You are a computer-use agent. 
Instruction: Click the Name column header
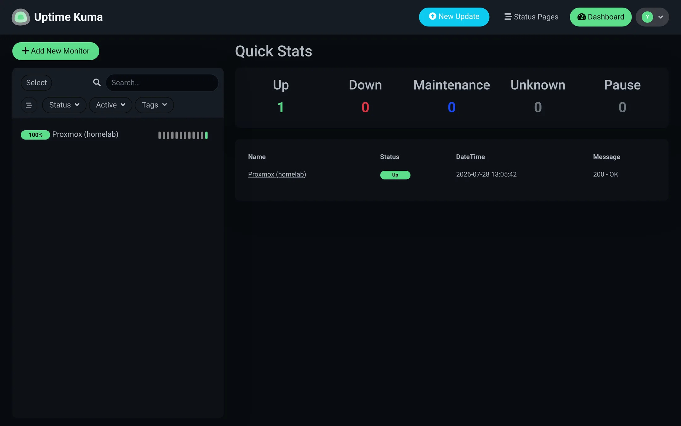pyautogui.click(x=257, y=157)
